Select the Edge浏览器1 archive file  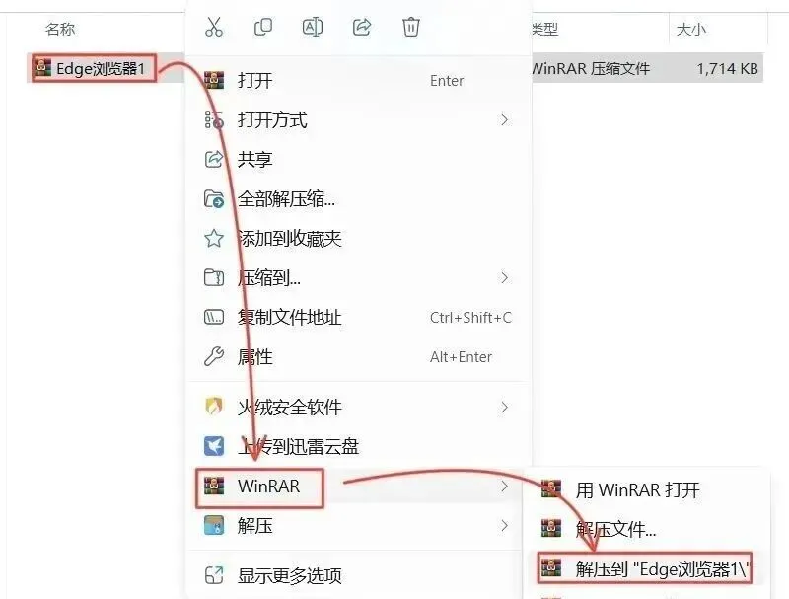94,68
